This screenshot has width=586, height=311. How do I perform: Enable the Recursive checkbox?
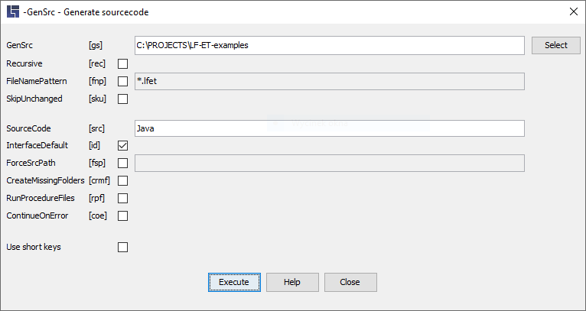click(122, 64)
